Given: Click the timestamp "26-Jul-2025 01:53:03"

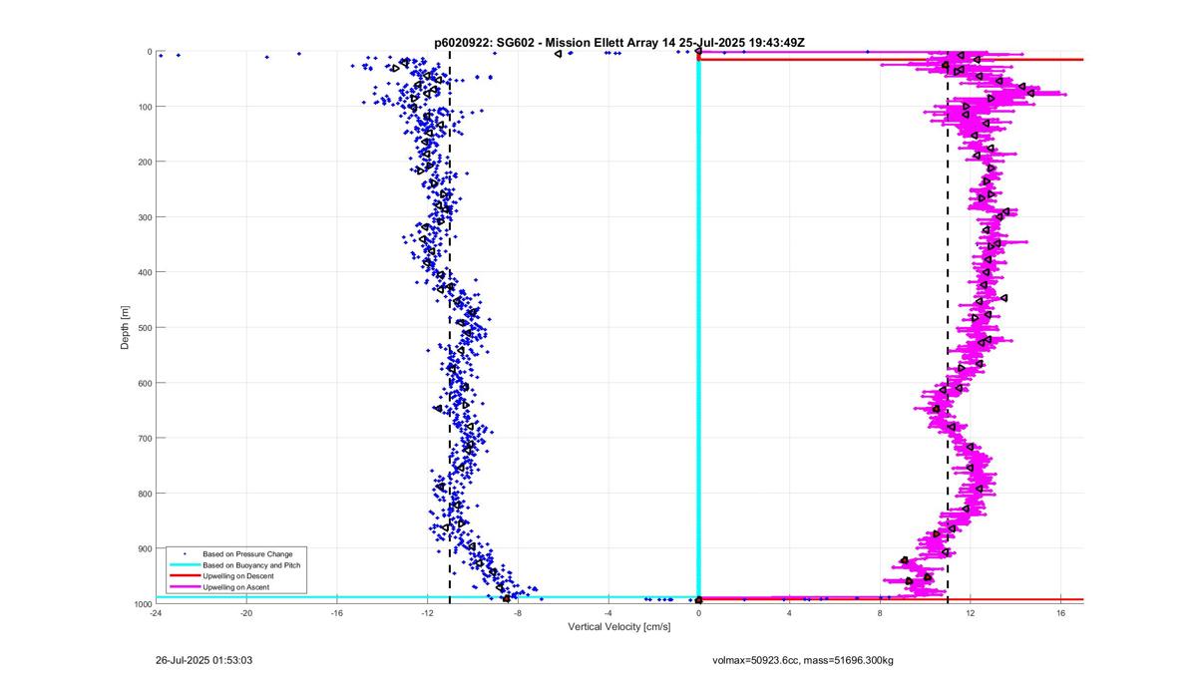Looking at the screenshot, I should [203, 660].
